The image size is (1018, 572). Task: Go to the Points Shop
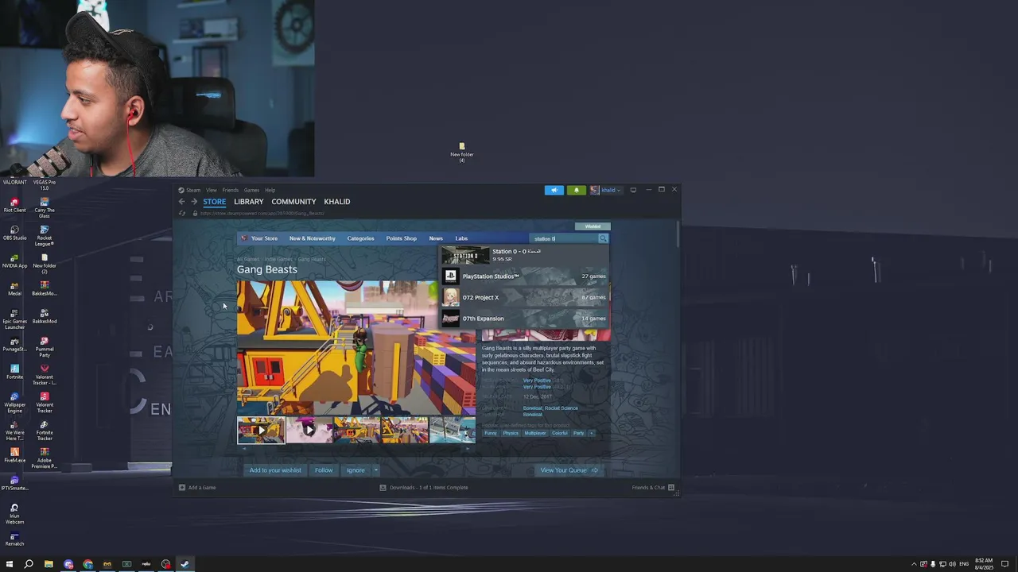(401, 238)
